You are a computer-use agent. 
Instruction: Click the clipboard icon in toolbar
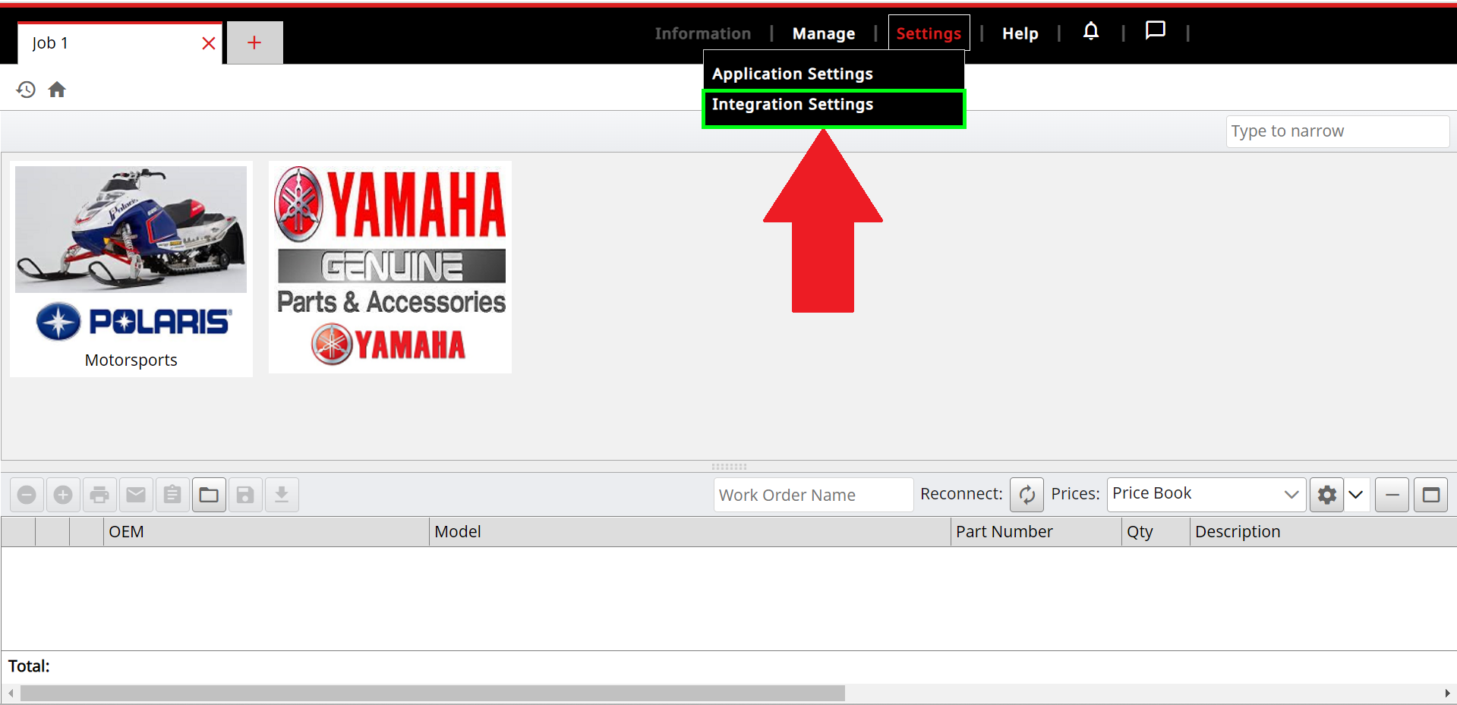[172, 495]
